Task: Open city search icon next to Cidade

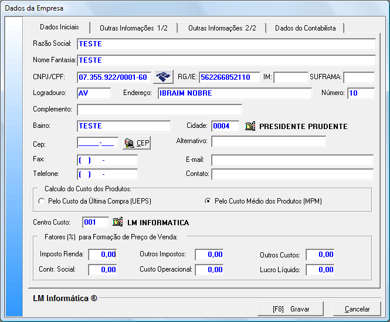Action: point(250,126)
